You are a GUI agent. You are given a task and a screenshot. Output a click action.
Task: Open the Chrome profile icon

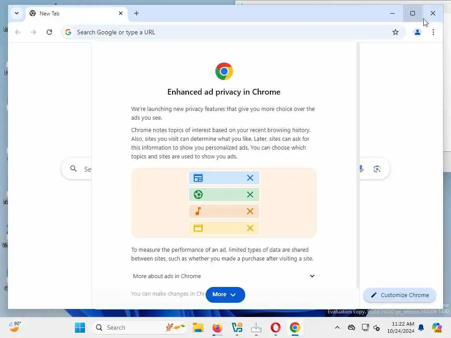point(418,32)
